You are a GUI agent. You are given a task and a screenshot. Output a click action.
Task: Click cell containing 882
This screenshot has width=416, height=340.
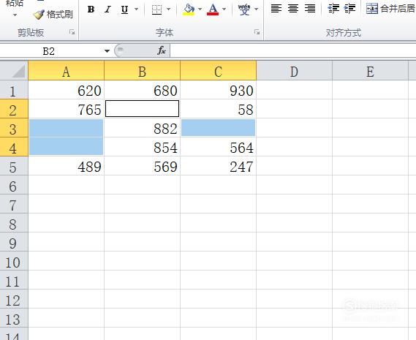coord(143,128)
